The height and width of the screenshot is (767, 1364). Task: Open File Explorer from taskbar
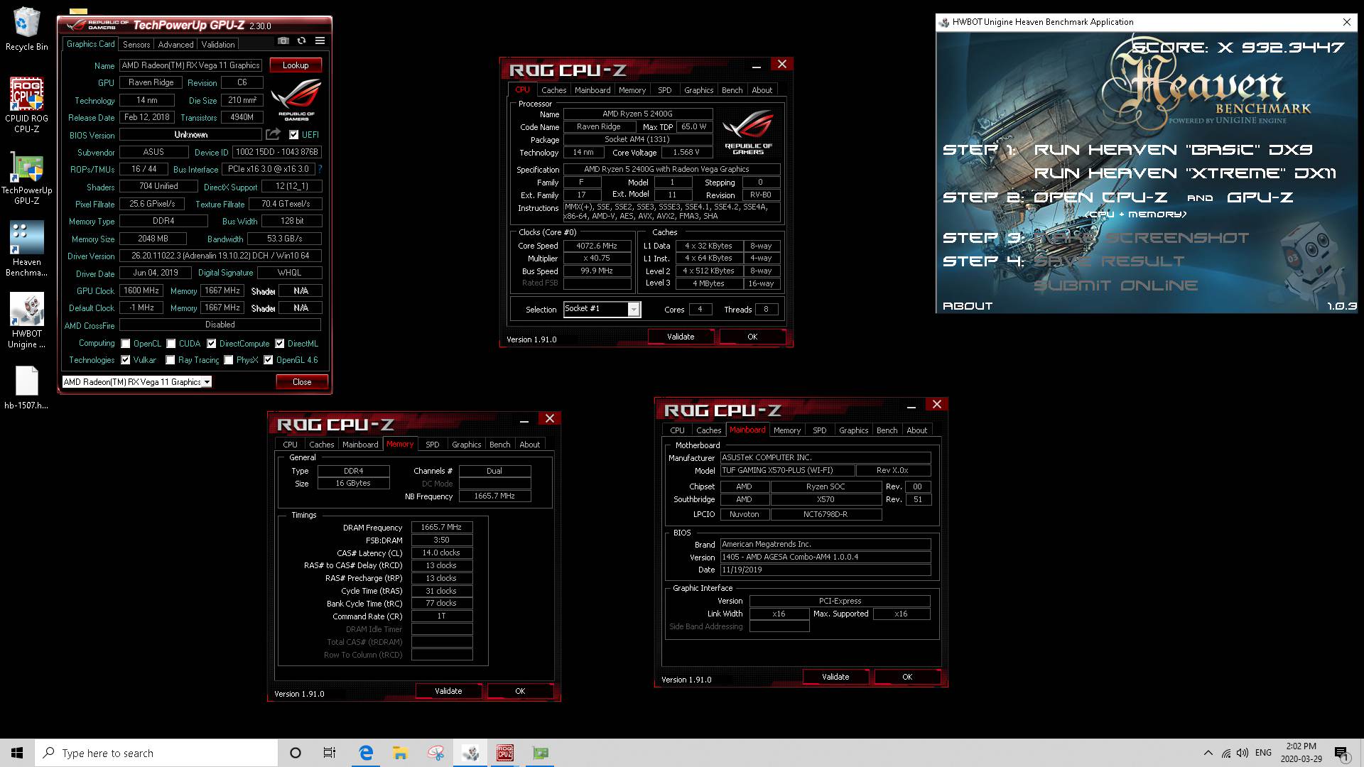[400, 753]
